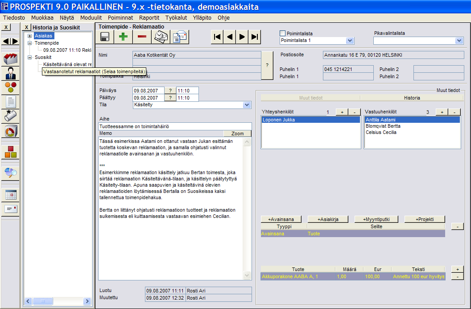The image size is (471, 309).
Task: Go to the previous record
Action: 230,37
